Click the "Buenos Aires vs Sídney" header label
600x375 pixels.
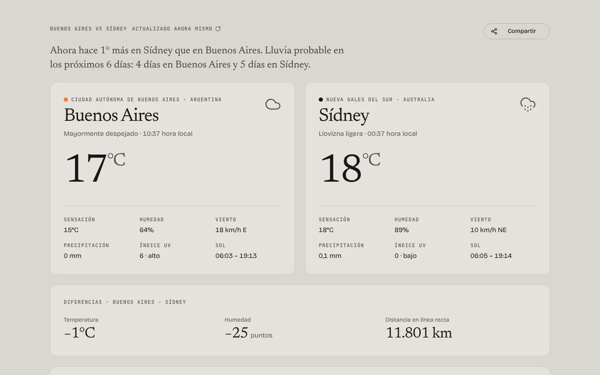[x=88, y=29]
